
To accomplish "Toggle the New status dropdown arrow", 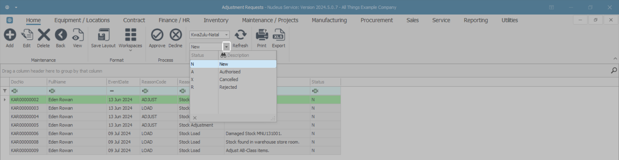I will (226, 47).
